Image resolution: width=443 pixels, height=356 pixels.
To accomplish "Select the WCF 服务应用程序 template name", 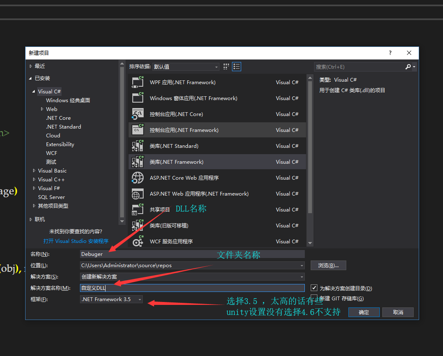I will (x=171, y=242).
